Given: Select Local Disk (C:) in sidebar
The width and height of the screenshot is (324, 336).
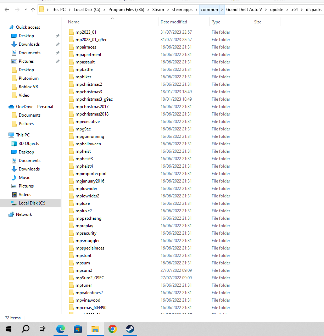Looking at the screenshot, I should (x=30, y=203).
